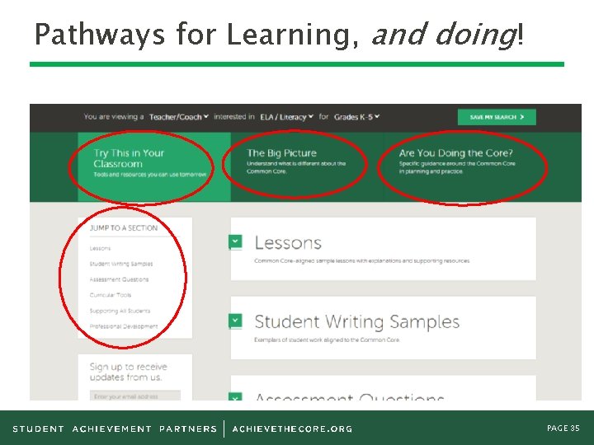594x445 pixels.
Task: Collapse the Student Writing Samples chevron icon
Action: point(235,321)
